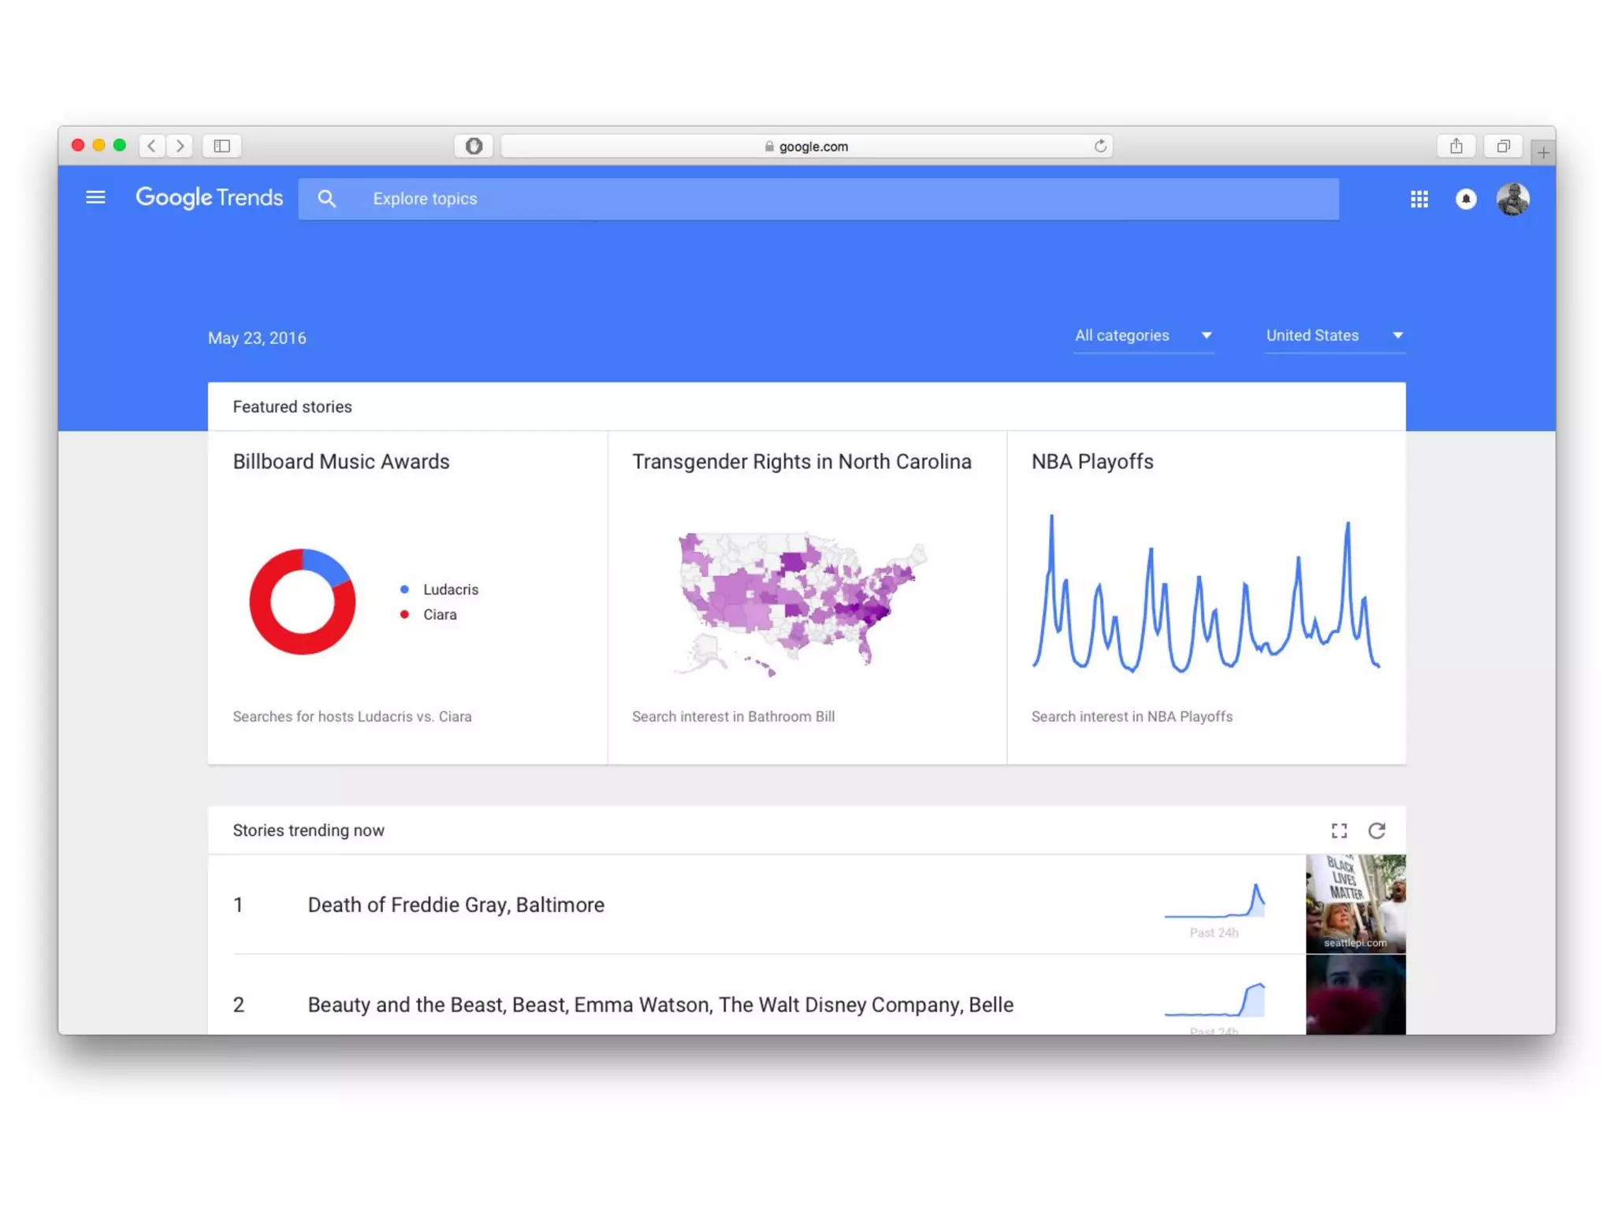Open the United States region dropdown

pos(1333,336)
